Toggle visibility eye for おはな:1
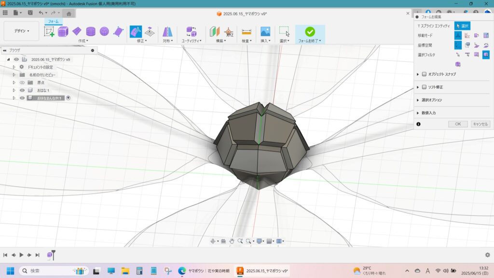This screenshot has height=278, width=494. point(22,90)
